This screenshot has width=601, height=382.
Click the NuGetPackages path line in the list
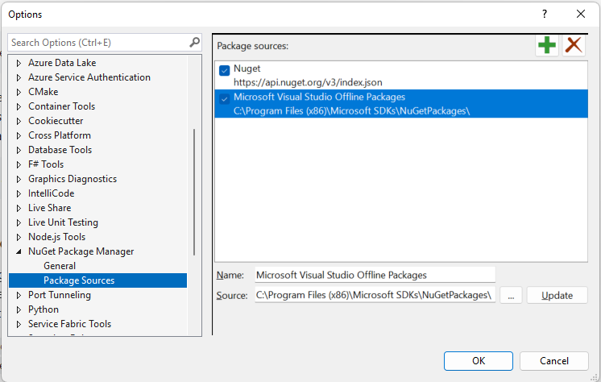pos(351,111)
